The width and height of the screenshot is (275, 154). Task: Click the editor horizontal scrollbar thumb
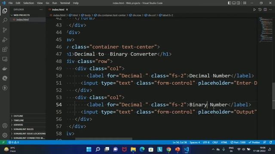(x=104, y=139)
